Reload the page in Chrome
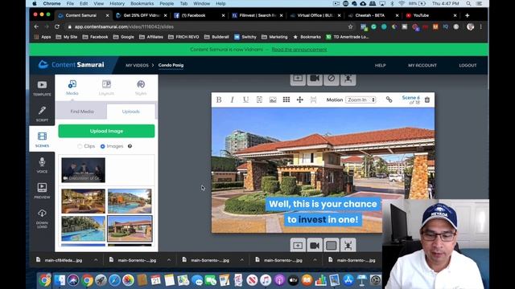This screenshot has width=515, height=289. (57, 26)
